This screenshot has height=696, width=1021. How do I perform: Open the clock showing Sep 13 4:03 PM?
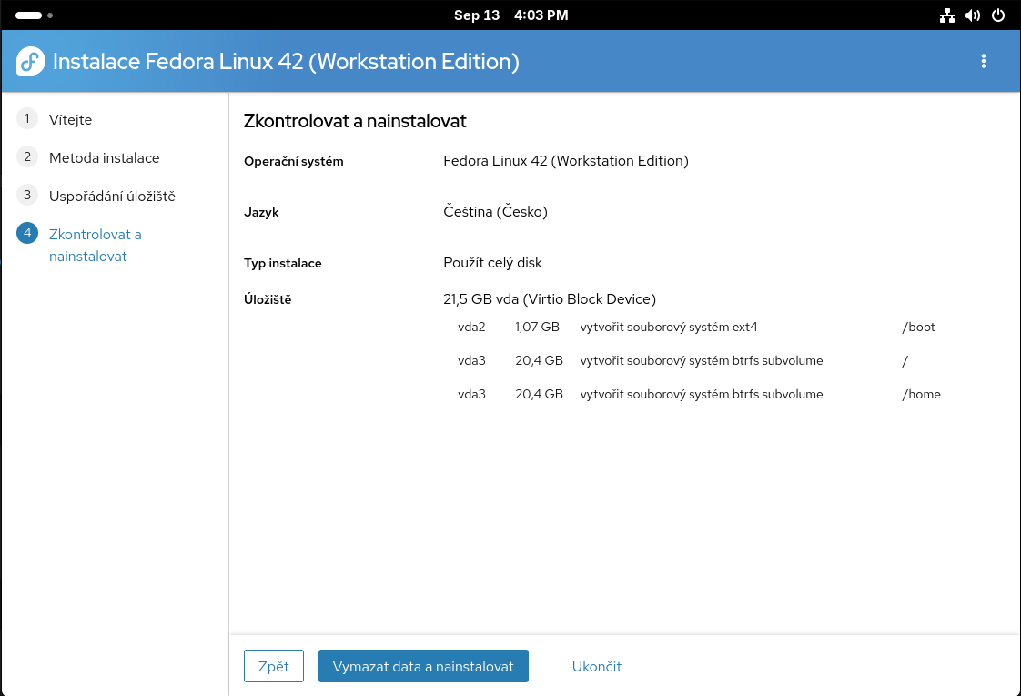tap(511, 15)
